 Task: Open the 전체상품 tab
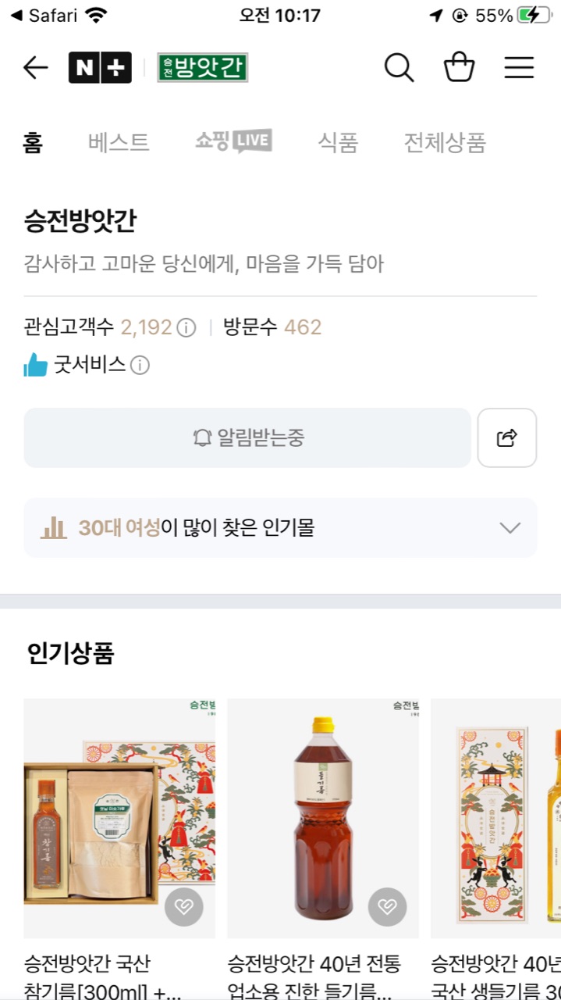click(445, 143)
